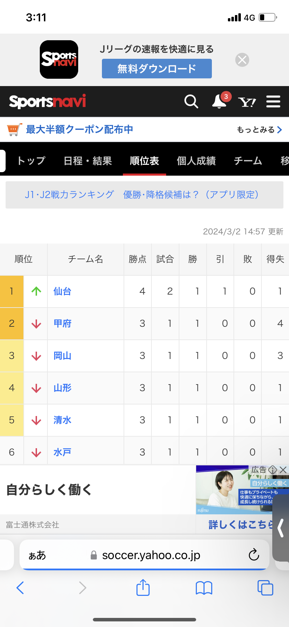Dismiss the Sportsnavi app download banner

(x=242, y=60)
